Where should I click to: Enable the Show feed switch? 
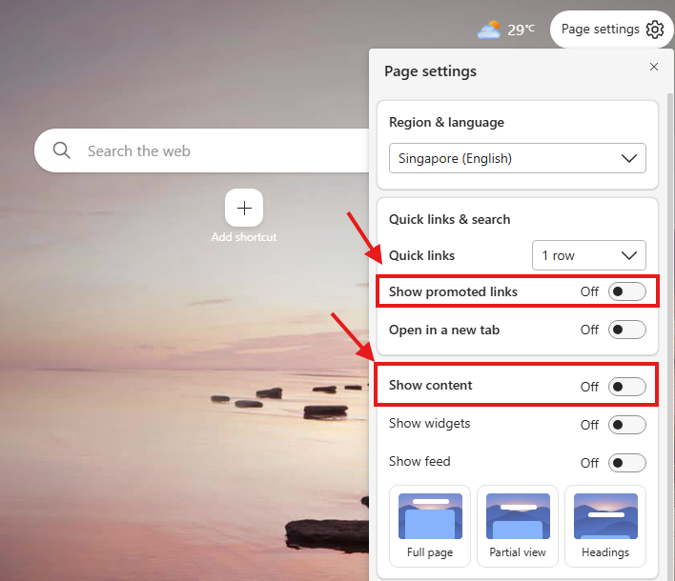626,463
